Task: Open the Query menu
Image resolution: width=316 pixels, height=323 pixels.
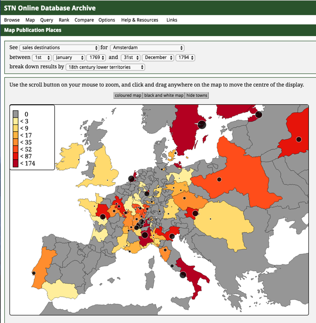Action: coord(47,20)
